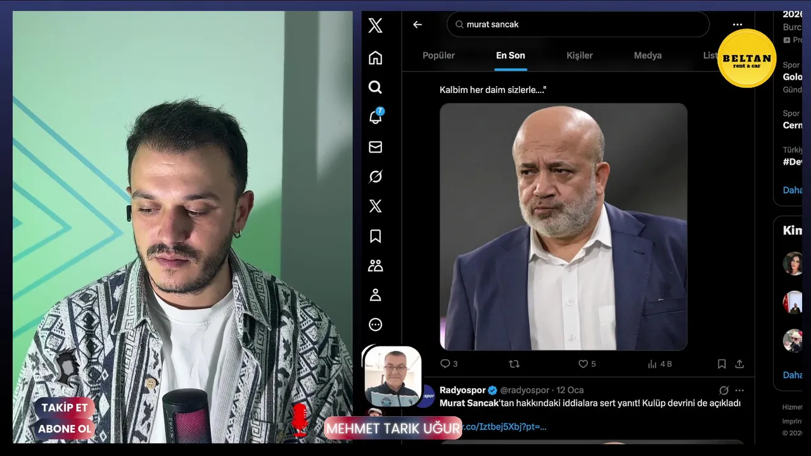Open the tweet's photo of man
Image resolution: width=811 pixels, height=456 pixels.
563,227
